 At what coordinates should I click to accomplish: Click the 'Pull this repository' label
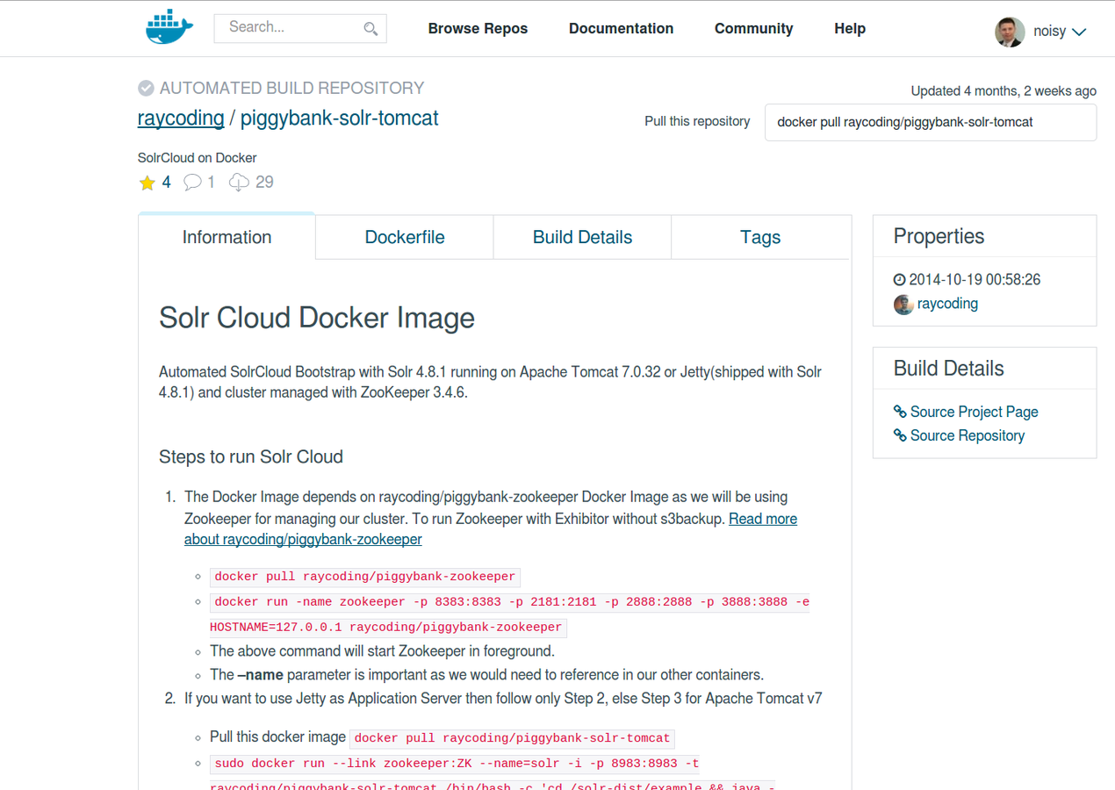click(x=697, y=121)
